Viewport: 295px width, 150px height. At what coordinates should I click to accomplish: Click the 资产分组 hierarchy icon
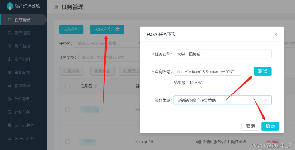point(10,59)
